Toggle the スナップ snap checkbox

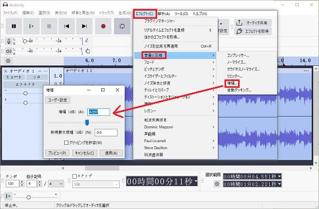tap(75, 176)
